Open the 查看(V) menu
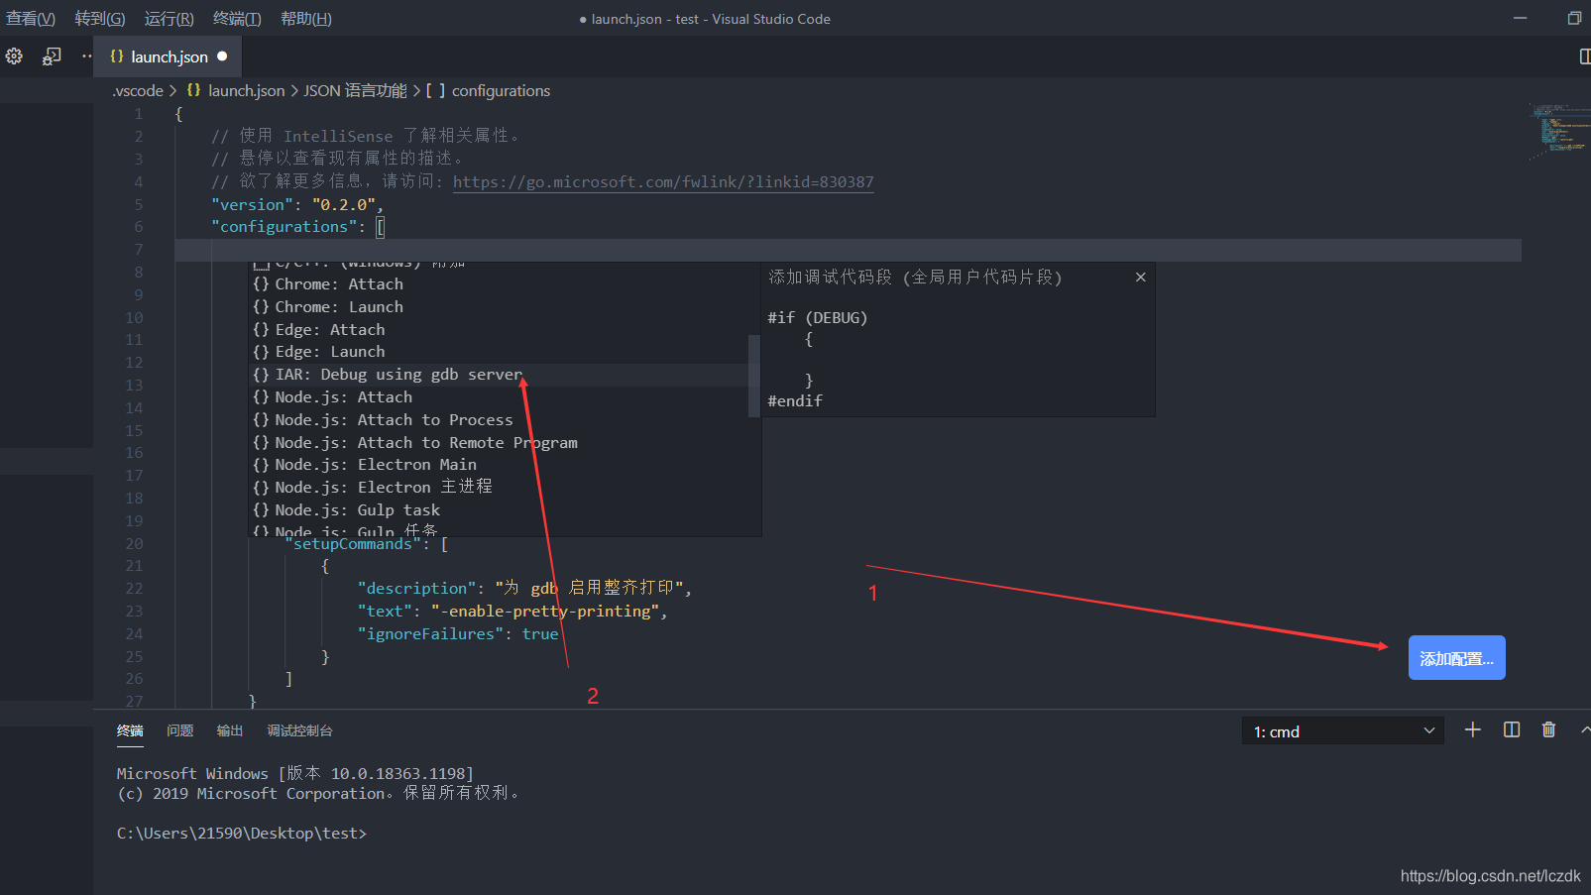This screenshot has width=1591, height=895. click(x=31, y=19)
